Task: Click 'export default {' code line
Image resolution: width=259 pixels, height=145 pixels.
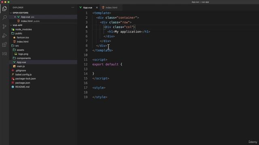Action: [107, 64]
